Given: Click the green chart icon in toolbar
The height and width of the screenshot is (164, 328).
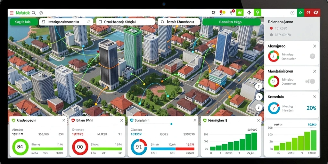Looking at the screenshot, I should tap(240, 13).
